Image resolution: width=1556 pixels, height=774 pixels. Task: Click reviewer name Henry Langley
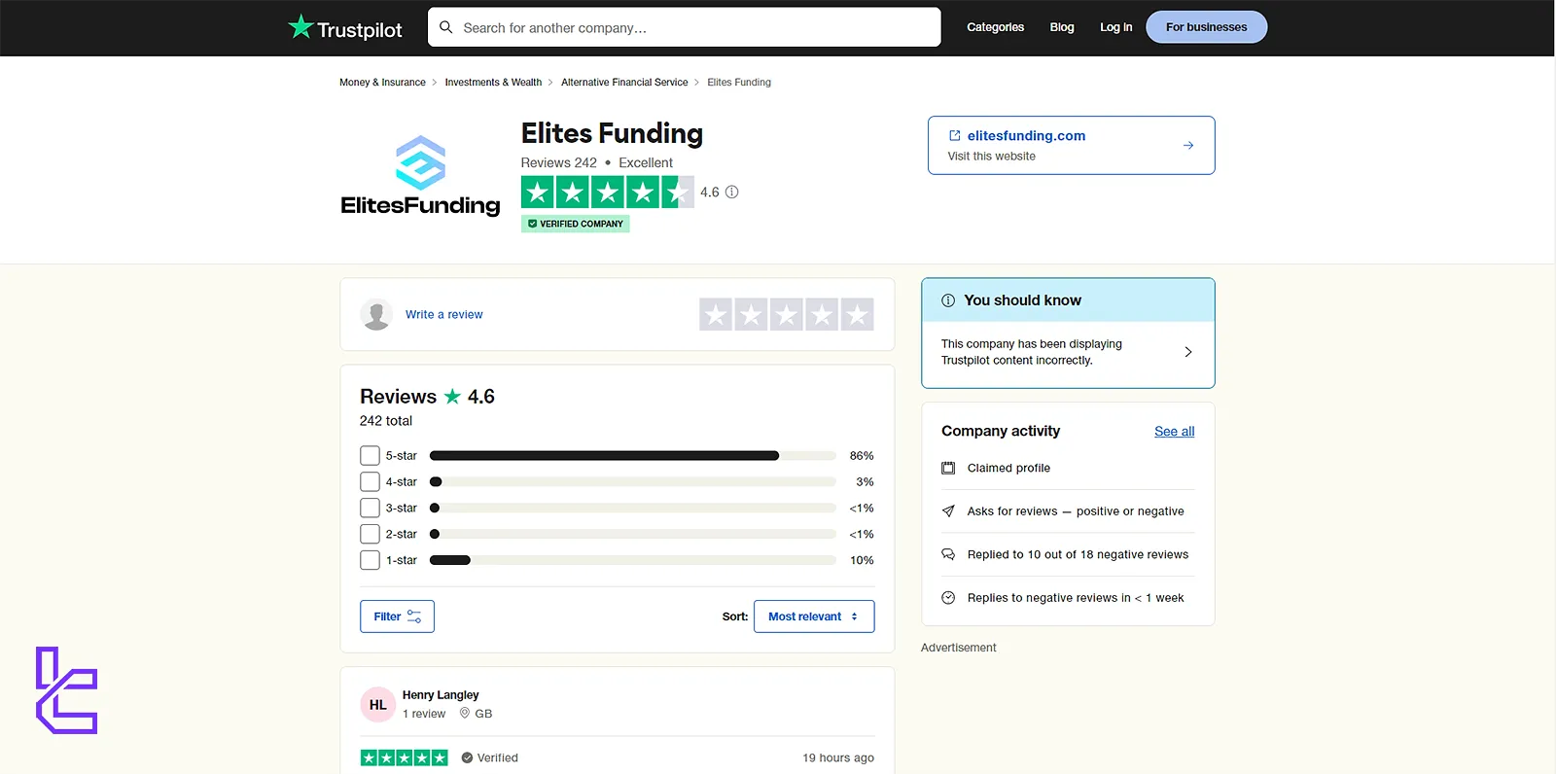point(441,695)
